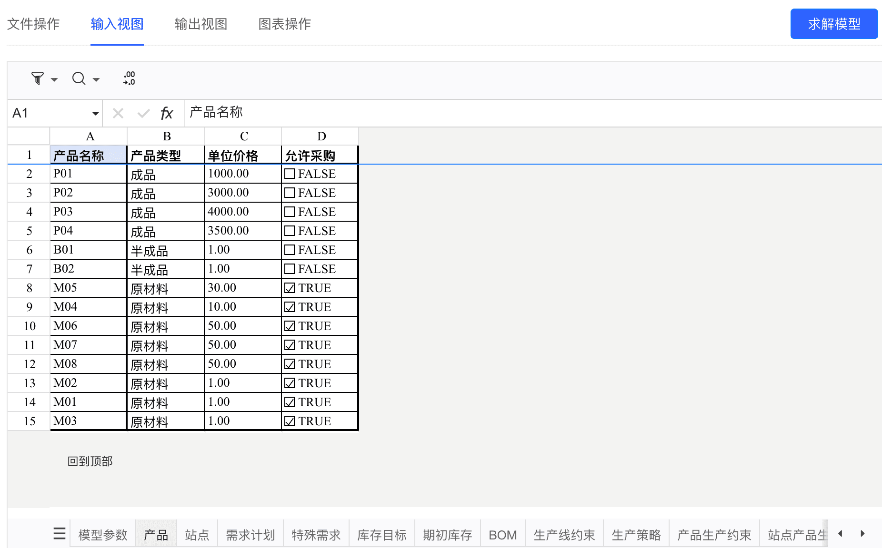Screen dimensions: 882x548
Task: Select column D header
Action: click(x=320, y=137)
